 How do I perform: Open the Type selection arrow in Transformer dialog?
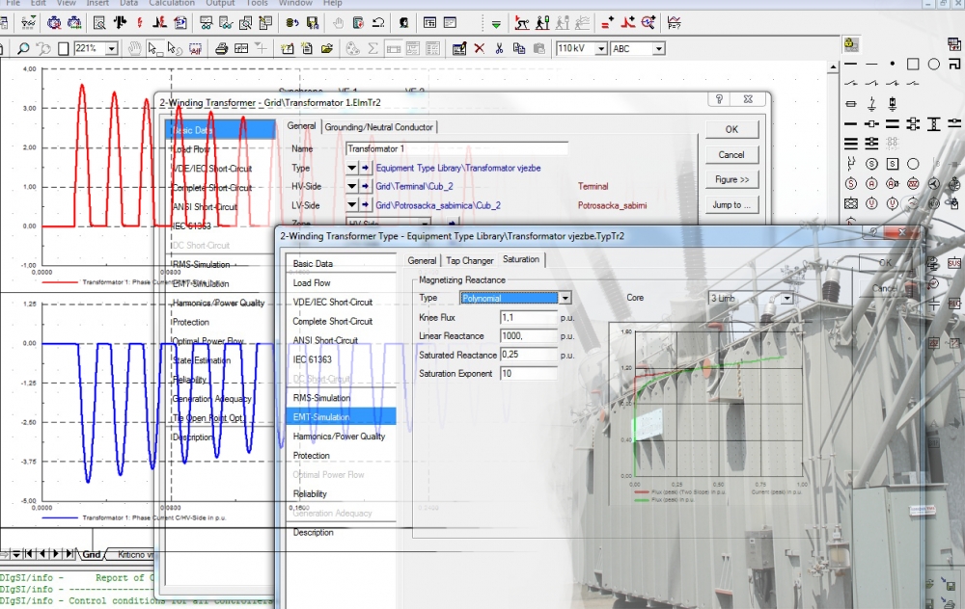(x=351, y=167)
